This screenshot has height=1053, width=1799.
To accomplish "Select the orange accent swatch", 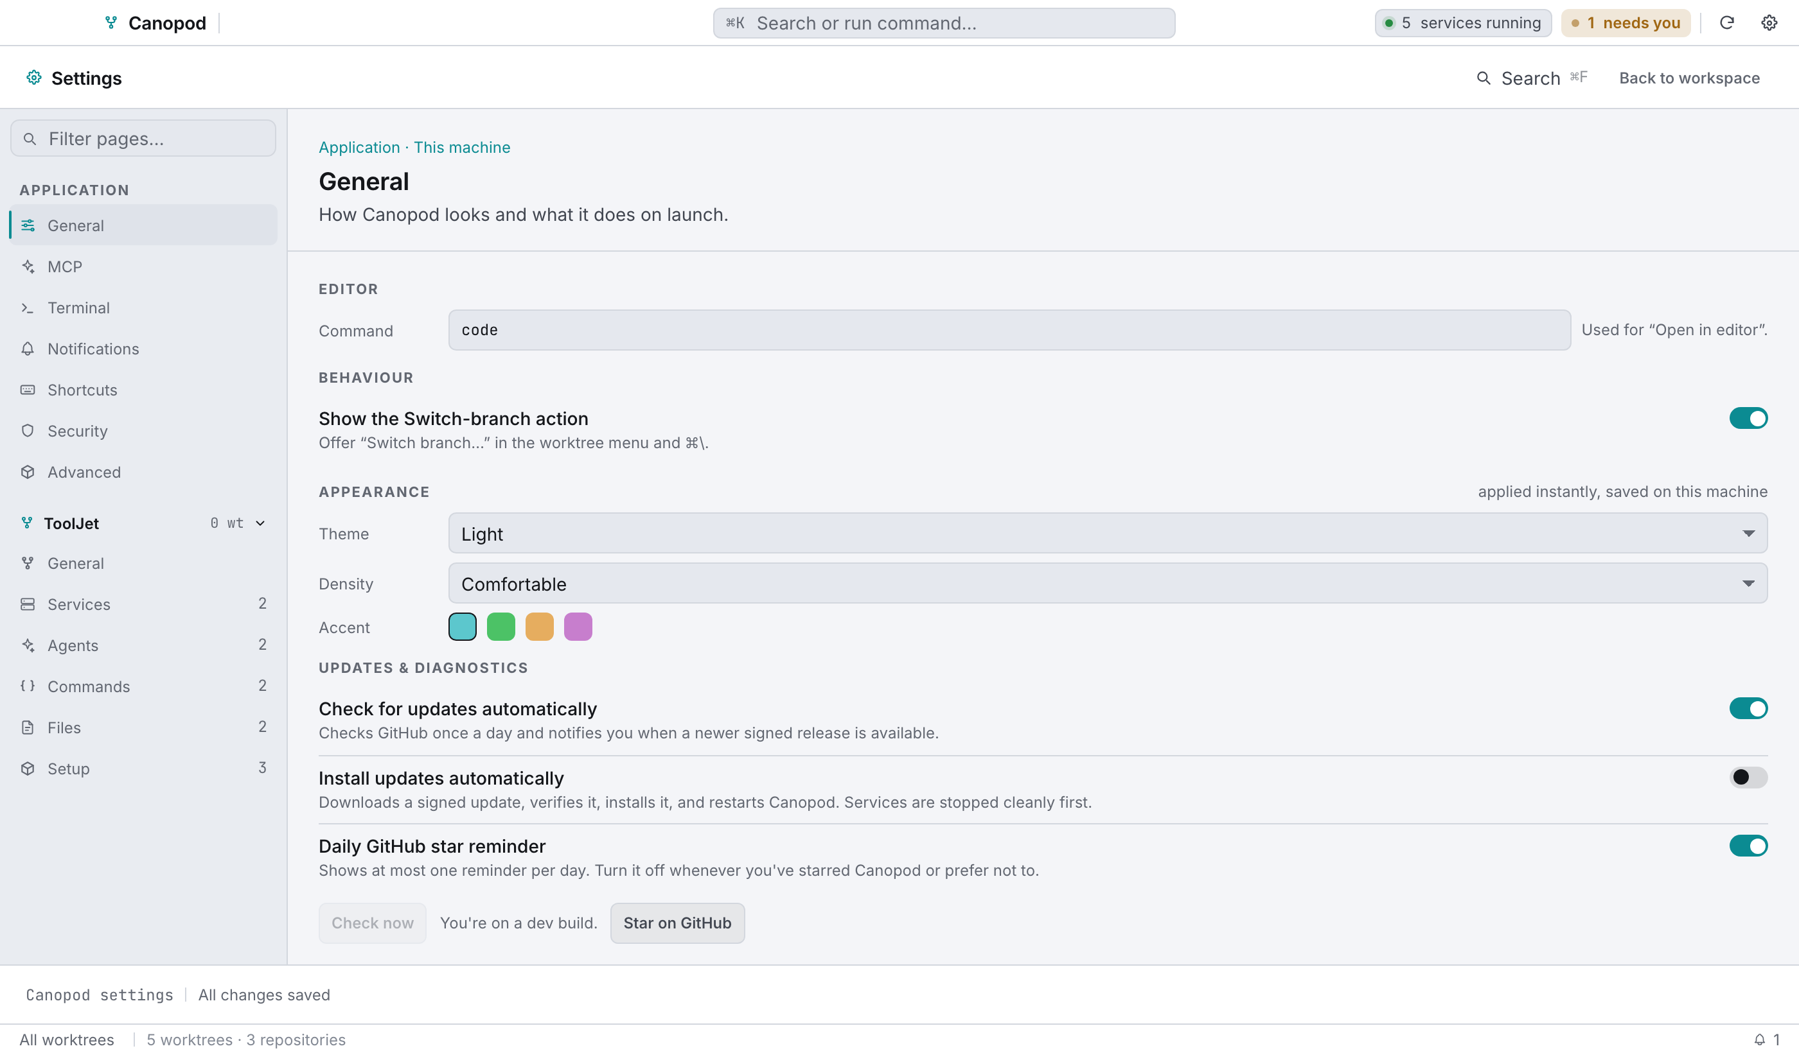I will [x=539, y=627].
